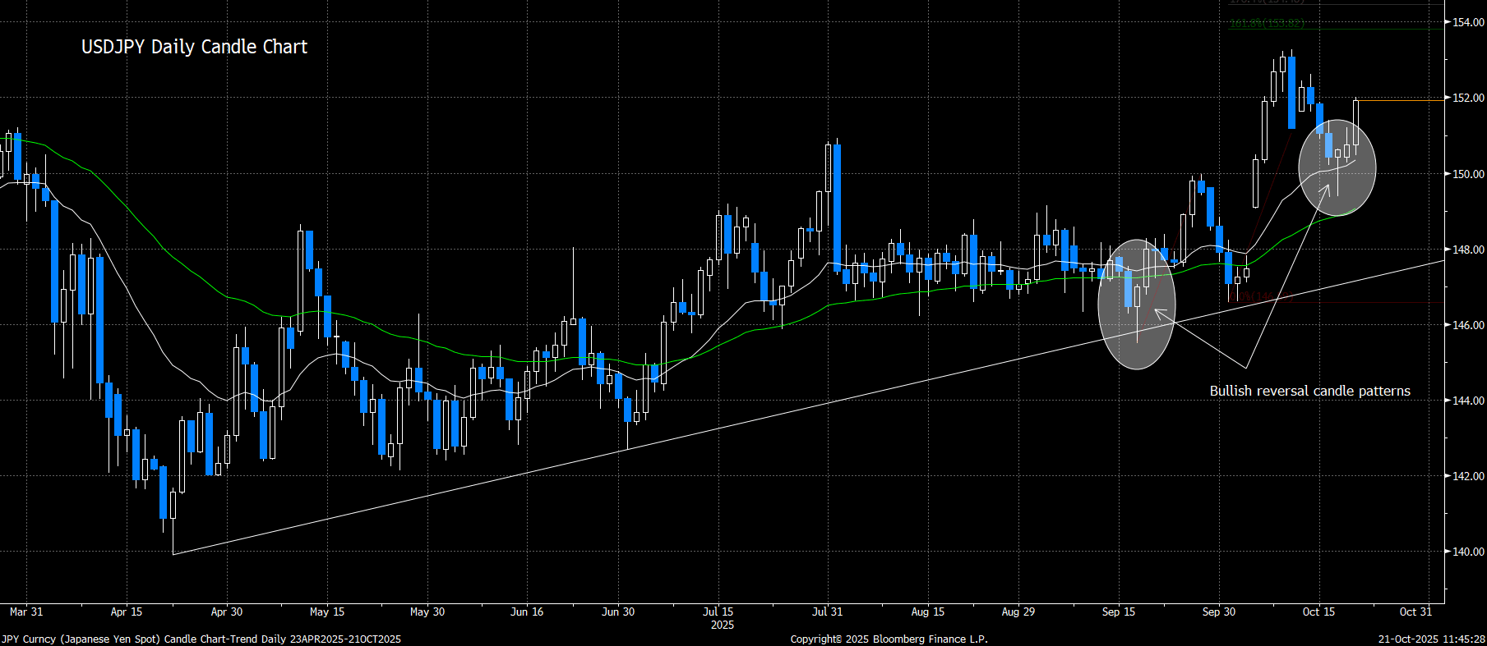Click the 'Oct 31' date axis label
Image resolution: width=1487 pixels, height=646 pixels.
click(x=1415, y=612)
